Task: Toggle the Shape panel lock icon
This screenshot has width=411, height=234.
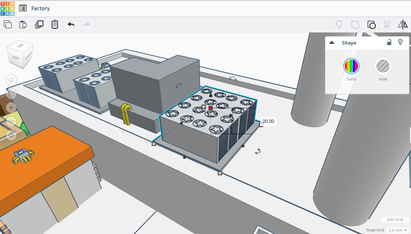Action: (389, 42)
